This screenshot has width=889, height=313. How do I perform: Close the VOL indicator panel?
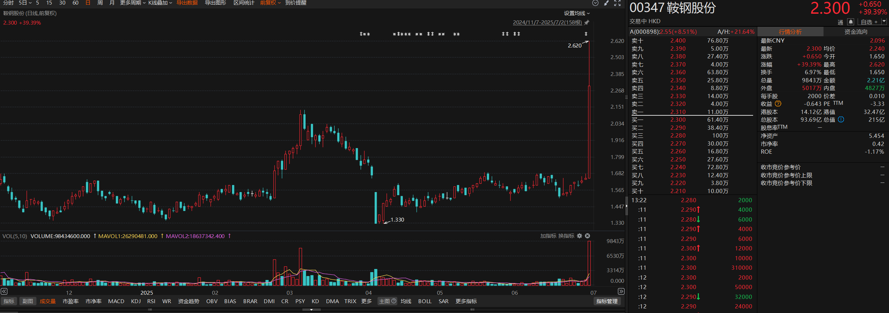pos(587,236)
